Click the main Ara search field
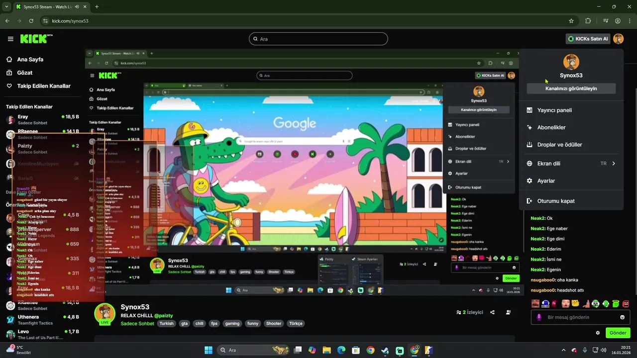 tap(318, 39)
